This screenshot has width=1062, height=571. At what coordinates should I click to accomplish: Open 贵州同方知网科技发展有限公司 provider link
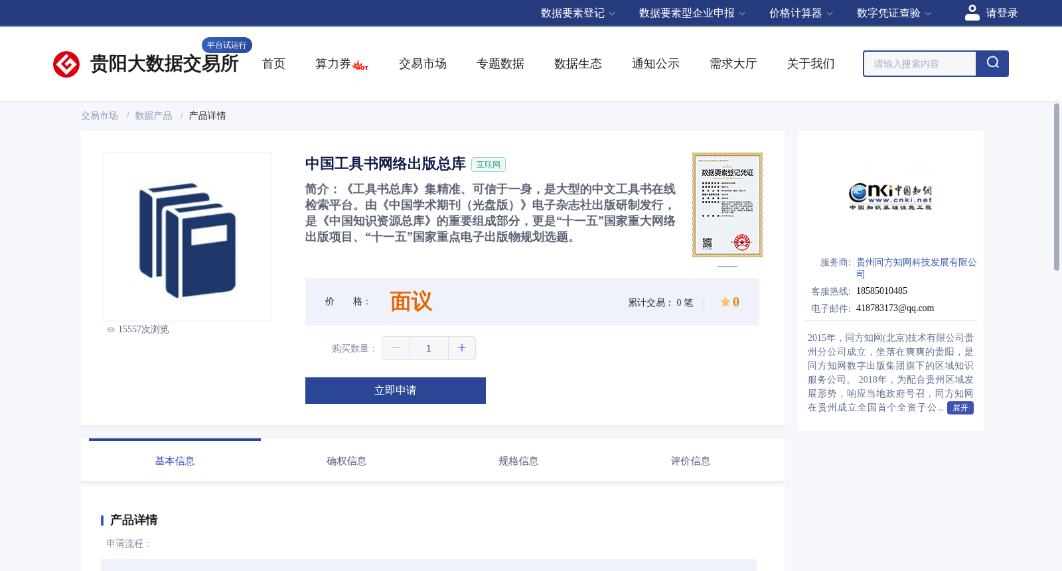(917, 268)
